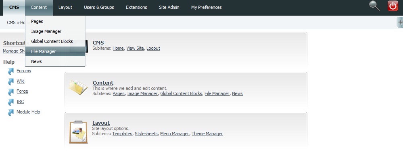Click the arrow icon beside Forums
The height and width of the screenshot is (152, 403).
(x=11, y=71)
